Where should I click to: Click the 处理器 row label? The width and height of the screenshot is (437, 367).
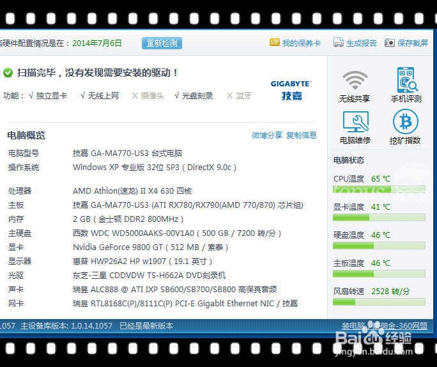20,191
